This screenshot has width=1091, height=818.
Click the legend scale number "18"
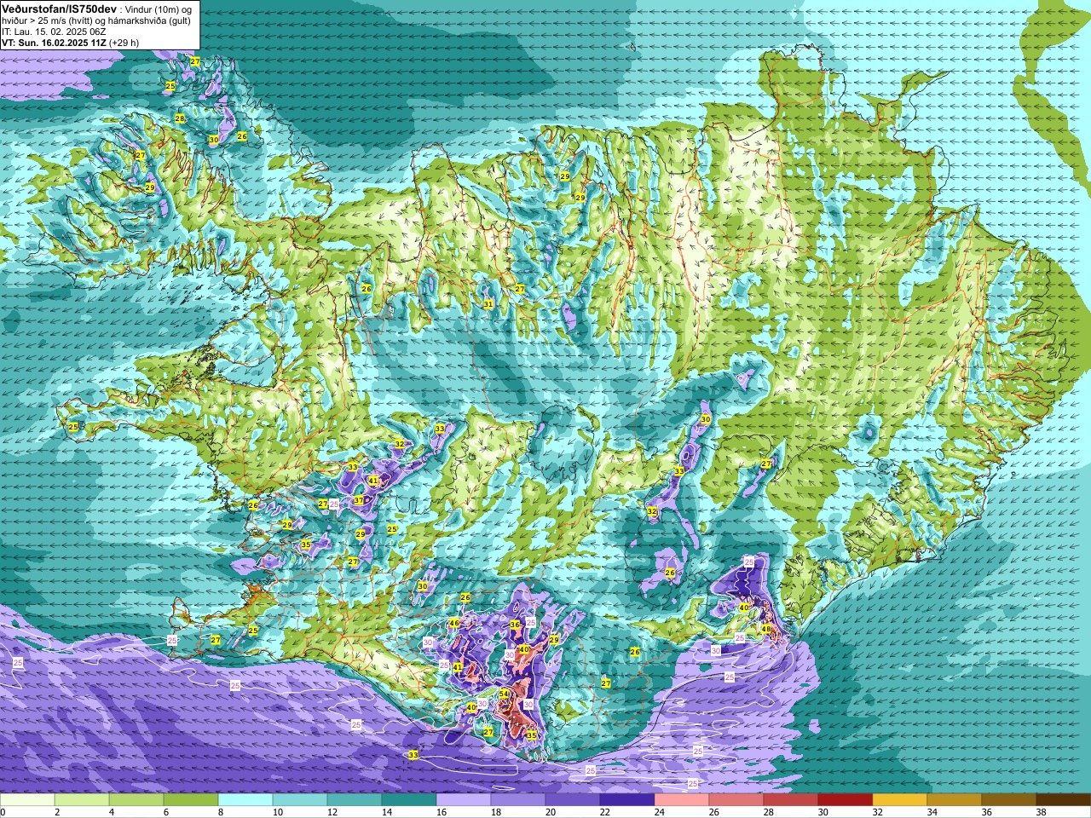(x=496, y=812)
